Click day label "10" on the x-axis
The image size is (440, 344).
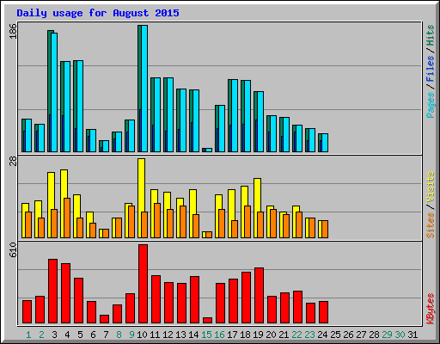pos(142,335)
